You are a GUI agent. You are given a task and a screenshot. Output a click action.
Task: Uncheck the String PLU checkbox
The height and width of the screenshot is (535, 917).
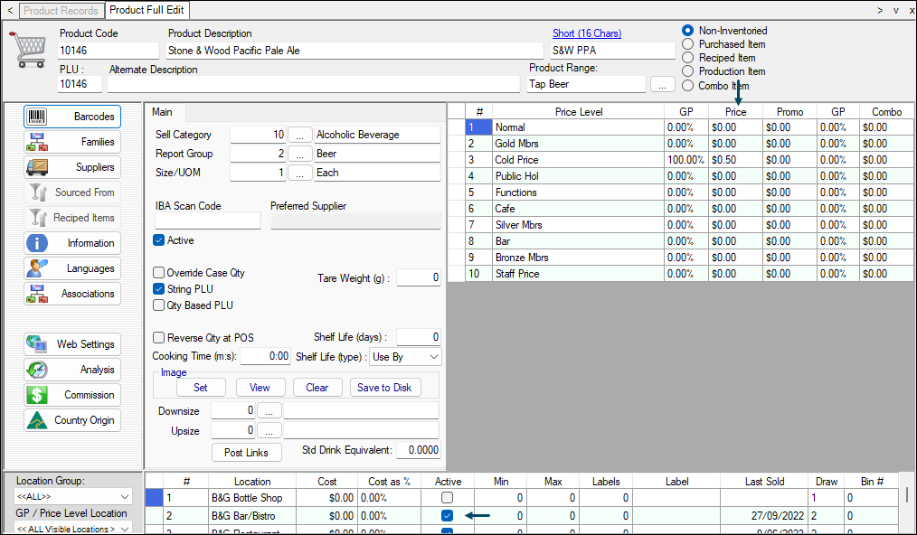click(x=159, y=289)
